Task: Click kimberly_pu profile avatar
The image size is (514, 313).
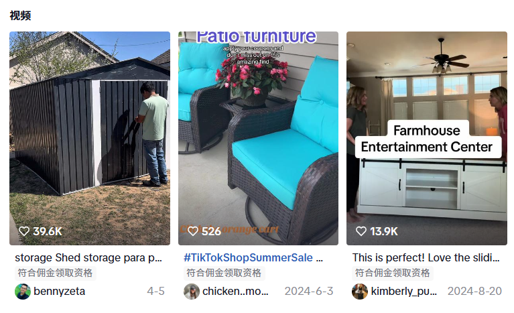Action: coord(360,292)
